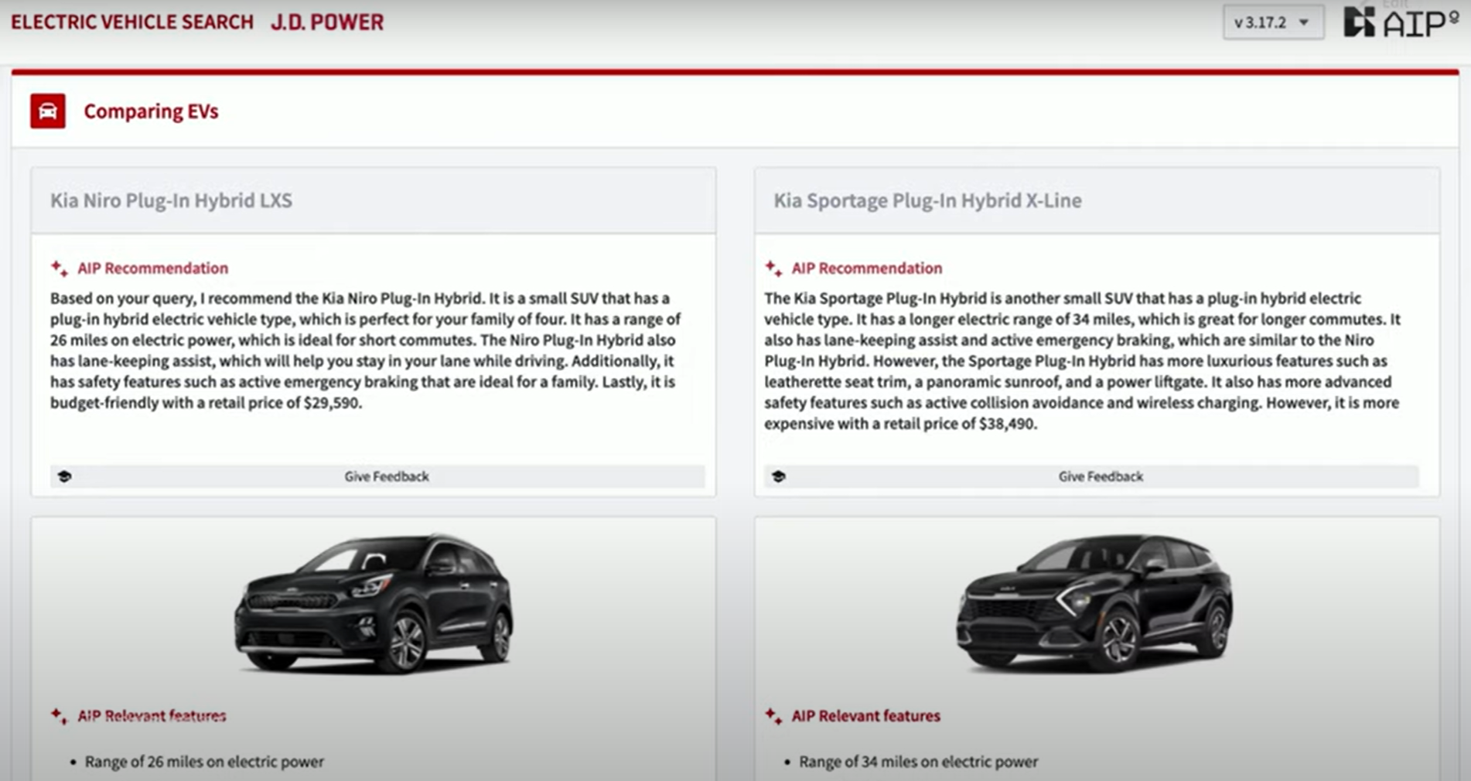Image resolution: width=1471 pixels, height=781 pixels.
Task: Click the J.D. POWER header text
Action: (x=327, y=22)
